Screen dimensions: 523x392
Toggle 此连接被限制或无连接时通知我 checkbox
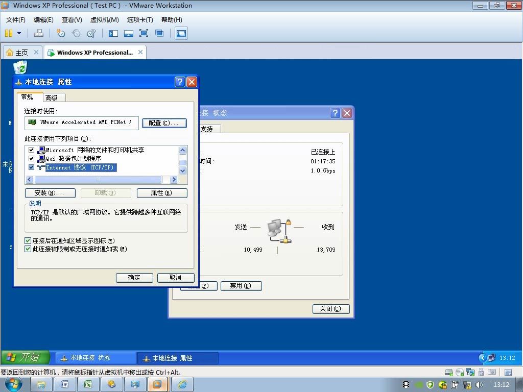coord(28,249)
